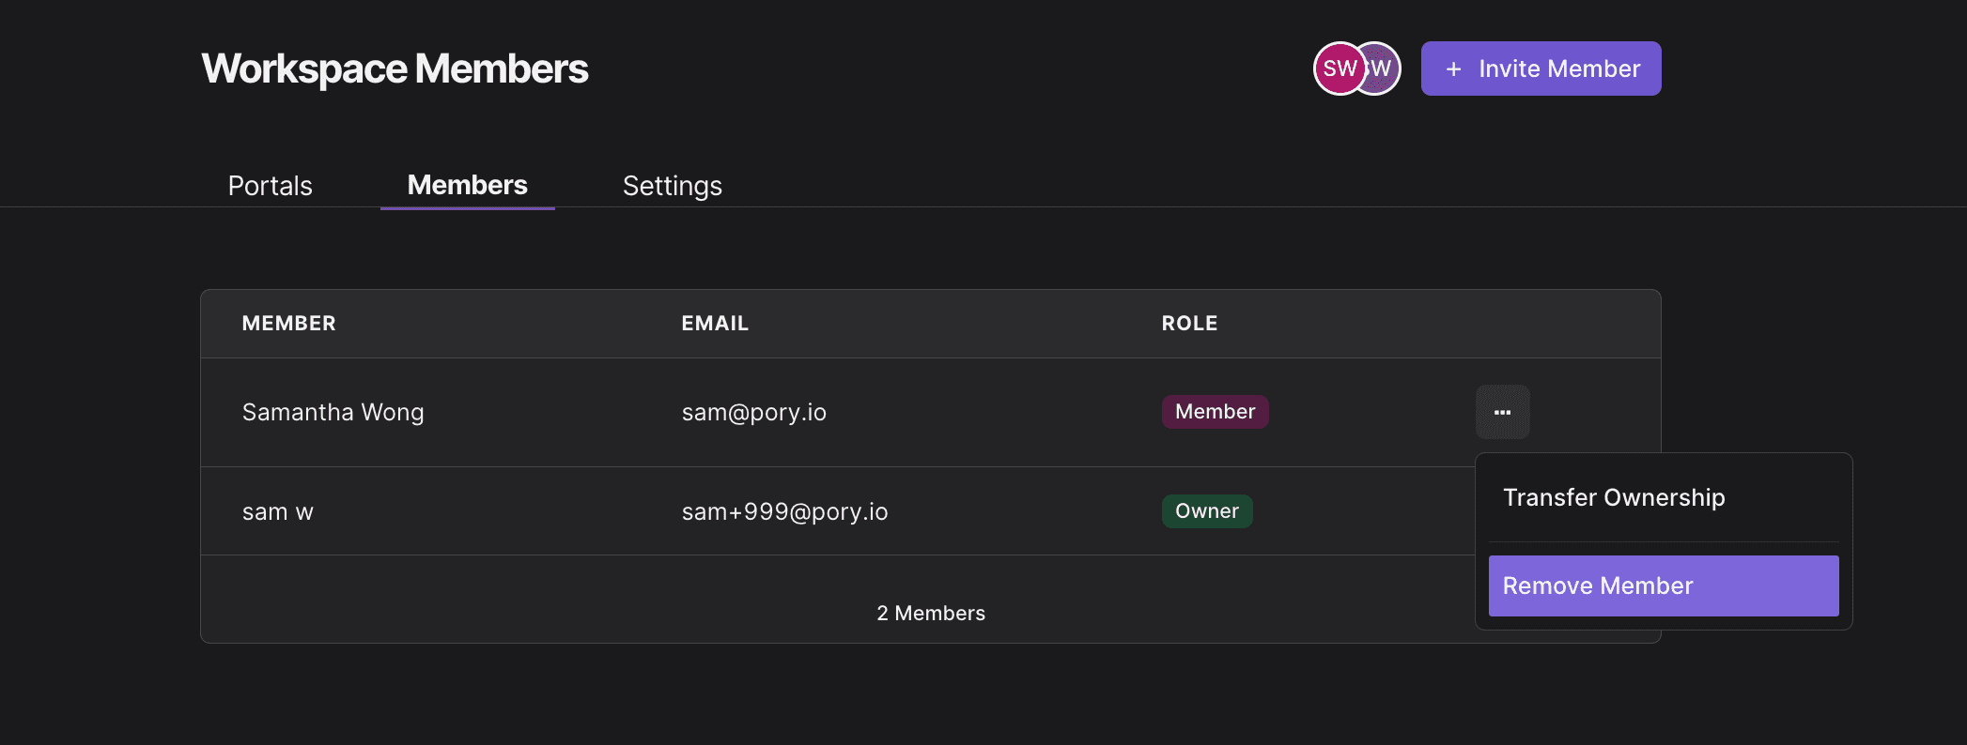1967x745 pixels.
Task: Click Invite Member button
Action: pos(1541,68)
